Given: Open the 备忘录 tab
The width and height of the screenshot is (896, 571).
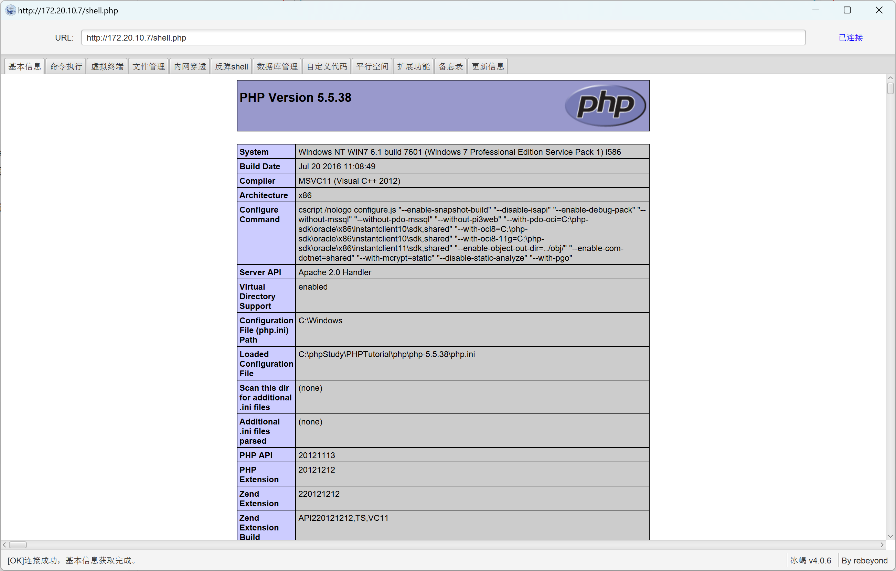Looking at the screenshot, I should coord(451,67).
